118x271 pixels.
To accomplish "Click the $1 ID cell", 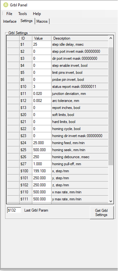I will point(26,44).
